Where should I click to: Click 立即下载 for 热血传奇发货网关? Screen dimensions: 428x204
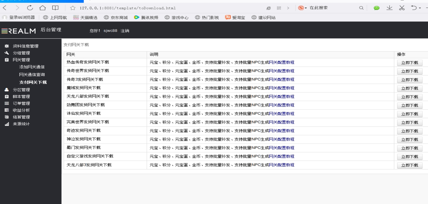tap(410, 63)
